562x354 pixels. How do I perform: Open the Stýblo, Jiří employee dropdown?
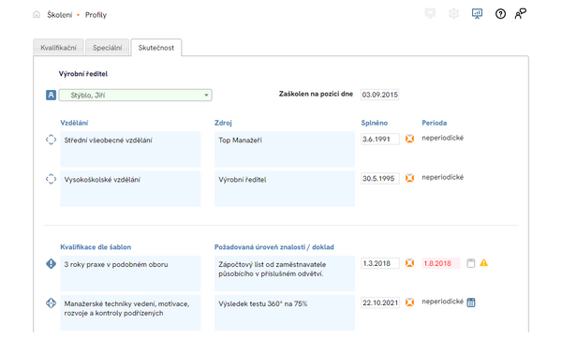(x=135, y=95)
